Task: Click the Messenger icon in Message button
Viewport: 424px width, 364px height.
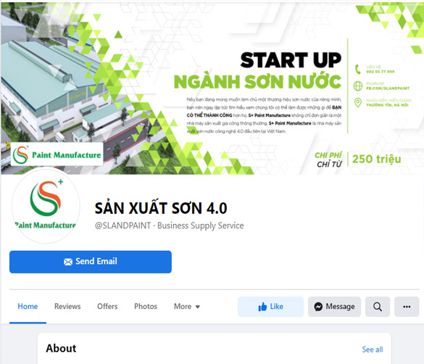Action: point(318,307)
